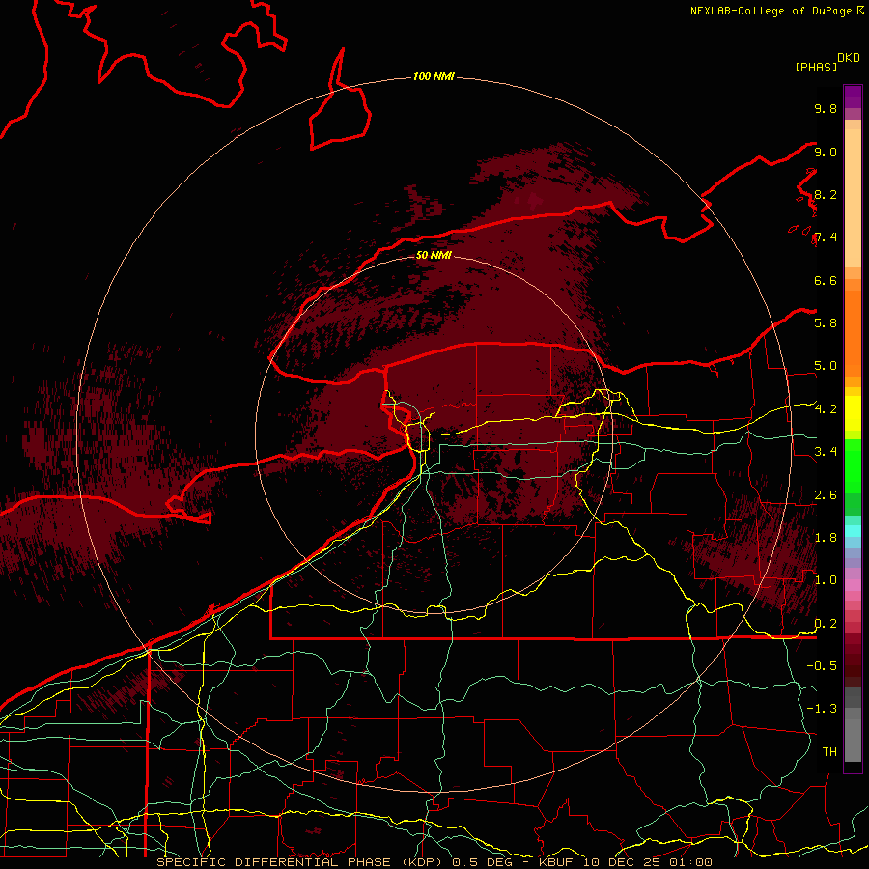Viewport: 869px width, 869px height.
Task: Click the pink segment of the color bar
Action: click(x=853, y=585)
